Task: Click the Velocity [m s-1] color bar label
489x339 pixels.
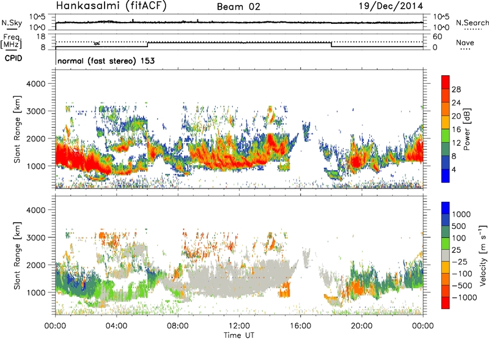Action: pos(483,255)
